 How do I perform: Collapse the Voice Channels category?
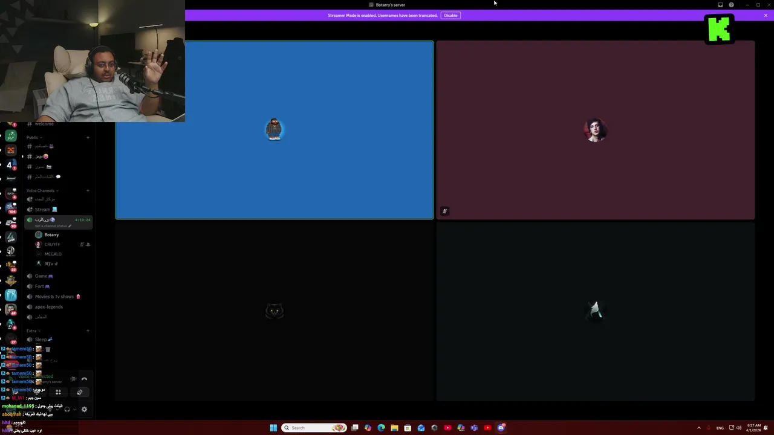point(42,190)
